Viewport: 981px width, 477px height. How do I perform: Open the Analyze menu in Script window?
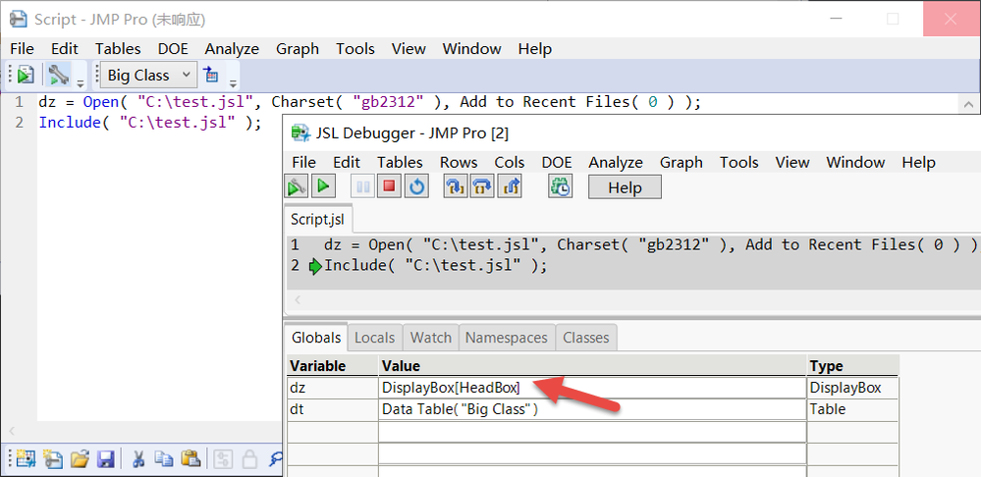232,48
